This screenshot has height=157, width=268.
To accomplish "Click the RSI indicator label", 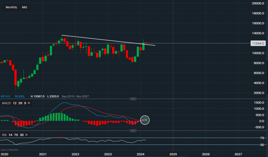I will click(4, 135).
